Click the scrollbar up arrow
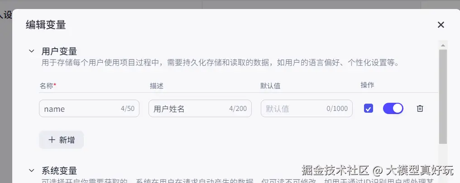Viewport: 460px width, 183px height. click(x=443, y=45)
